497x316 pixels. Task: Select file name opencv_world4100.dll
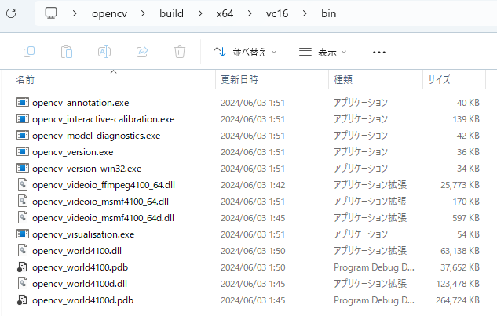pyautogui.click(x=77, y=251)
